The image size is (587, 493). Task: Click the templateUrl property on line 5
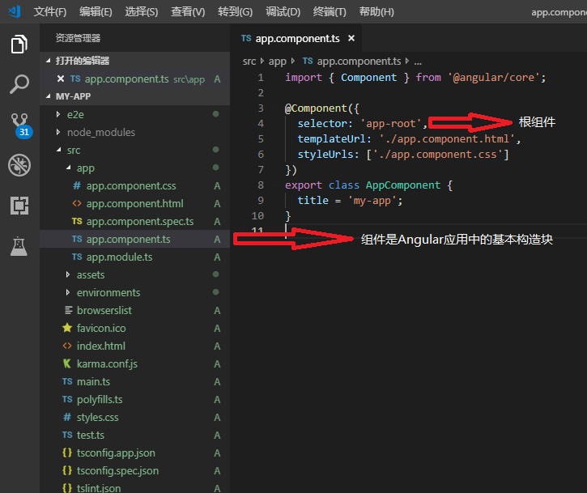tap(331, 139)
